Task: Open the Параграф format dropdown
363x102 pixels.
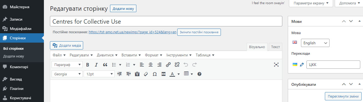Action: [67, 65]
